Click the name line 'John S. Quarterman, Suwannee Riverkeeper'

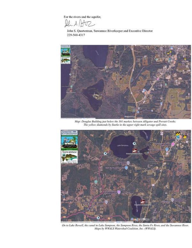[x=95, y=31]
